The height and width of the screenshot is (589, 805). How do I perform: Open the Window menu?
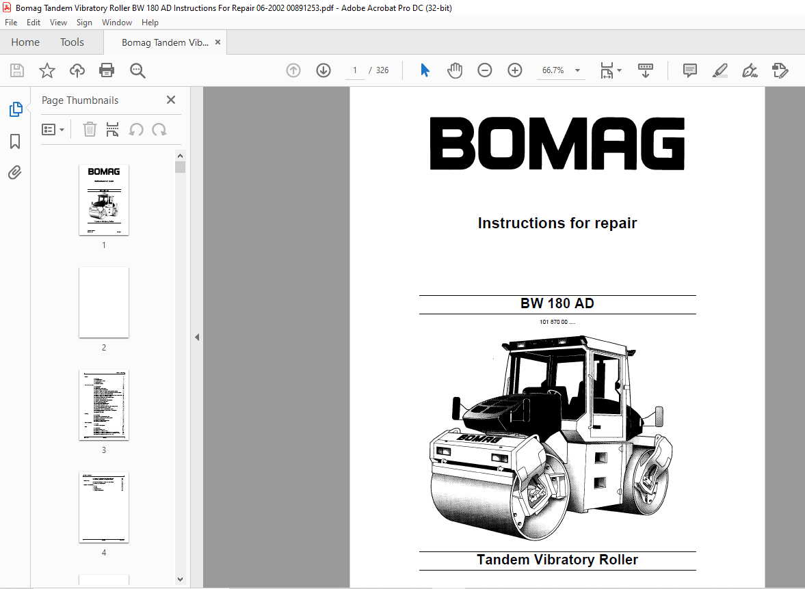click(116, 23)
